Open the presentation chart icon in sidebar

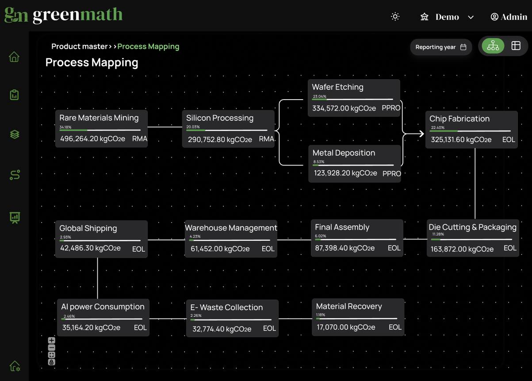14,217
